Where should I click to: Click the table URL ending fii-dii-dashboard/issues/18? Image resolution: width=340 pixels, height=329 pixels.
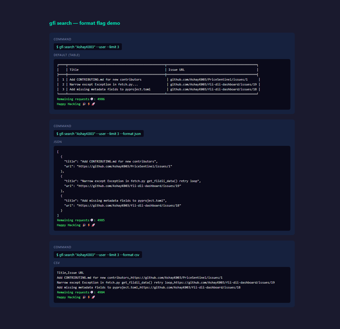pyautogui.click(x=213, y=89)
